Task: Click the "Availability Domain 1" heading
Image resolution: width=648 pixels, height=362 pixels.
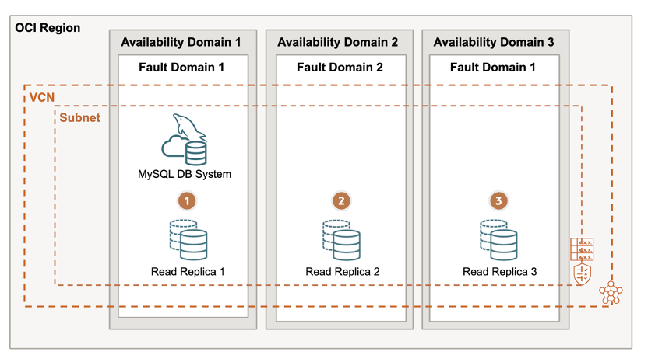Action: pyautogui.click(x=181, y=42)
